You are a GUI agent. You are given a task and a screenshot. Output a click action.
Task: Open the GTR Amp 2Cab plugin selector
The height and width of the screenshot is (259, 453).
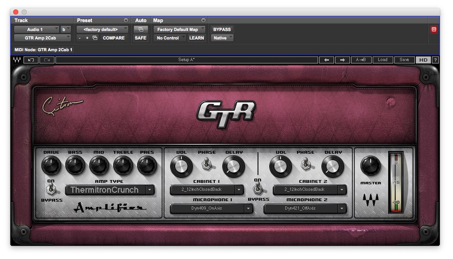coord(42,38)
